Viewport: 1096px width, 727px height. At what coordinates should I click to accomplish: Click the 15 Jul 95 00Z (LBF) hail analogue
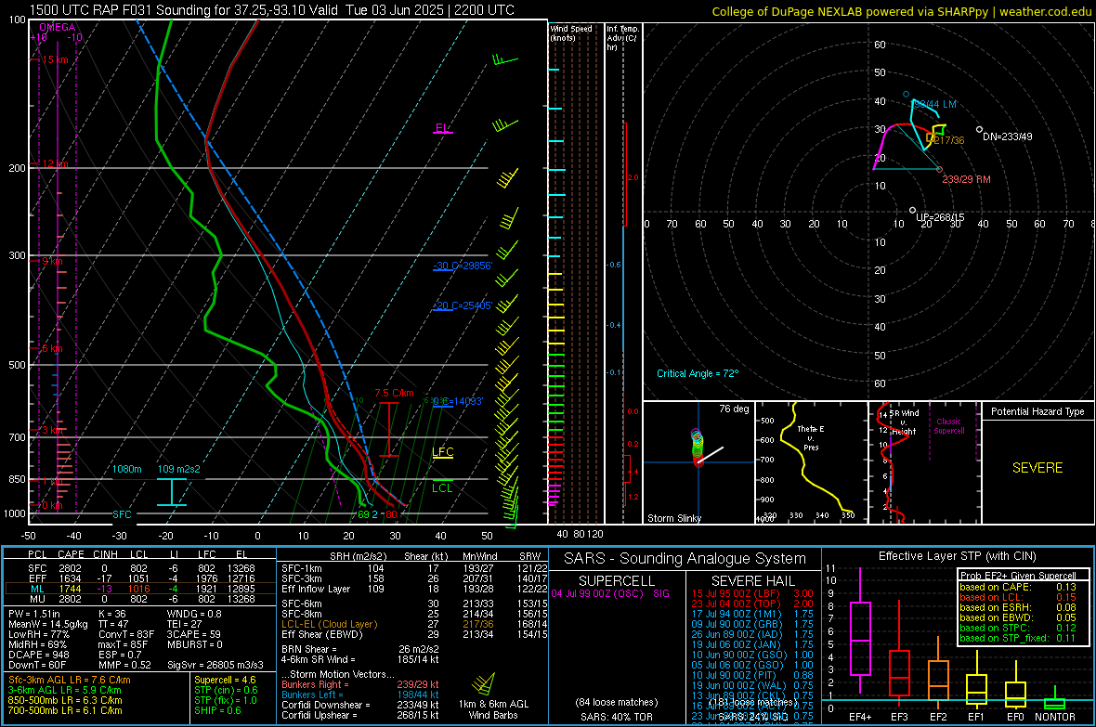point(752,593)
